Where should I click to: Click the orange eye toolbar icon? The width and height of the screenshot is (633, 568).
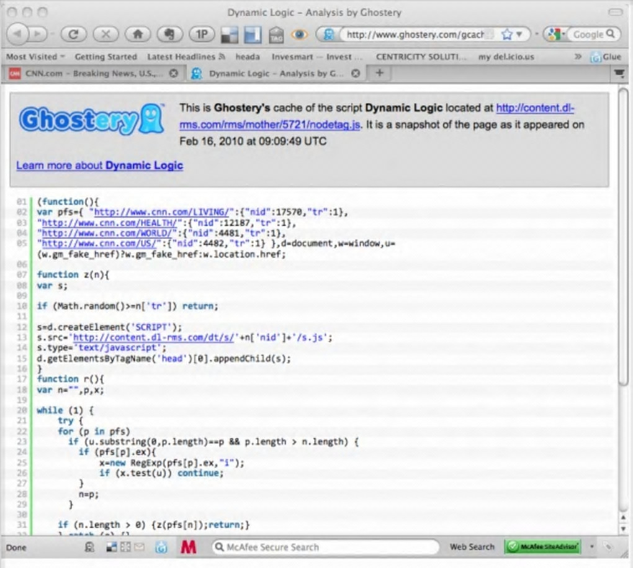(299, 35)
